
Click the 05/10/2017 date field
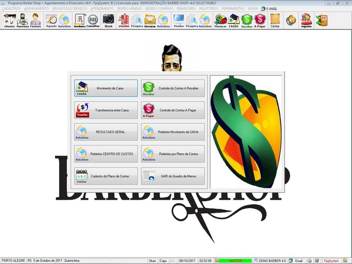click(x=187, y=261)
